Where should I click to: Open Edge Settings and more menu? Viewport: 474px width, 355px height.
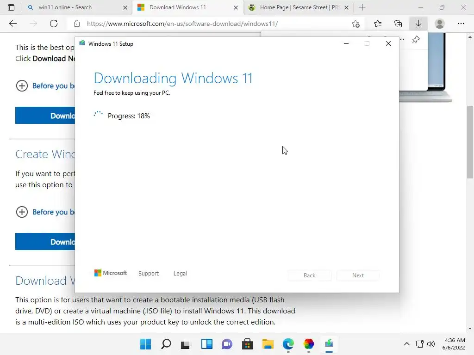pyautogui.click(x=461, y=24)
